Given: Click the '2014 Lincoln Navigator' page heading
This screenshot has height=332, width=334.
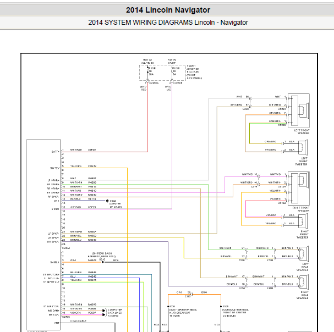Looking at the screenshot, I should [168, 10].
